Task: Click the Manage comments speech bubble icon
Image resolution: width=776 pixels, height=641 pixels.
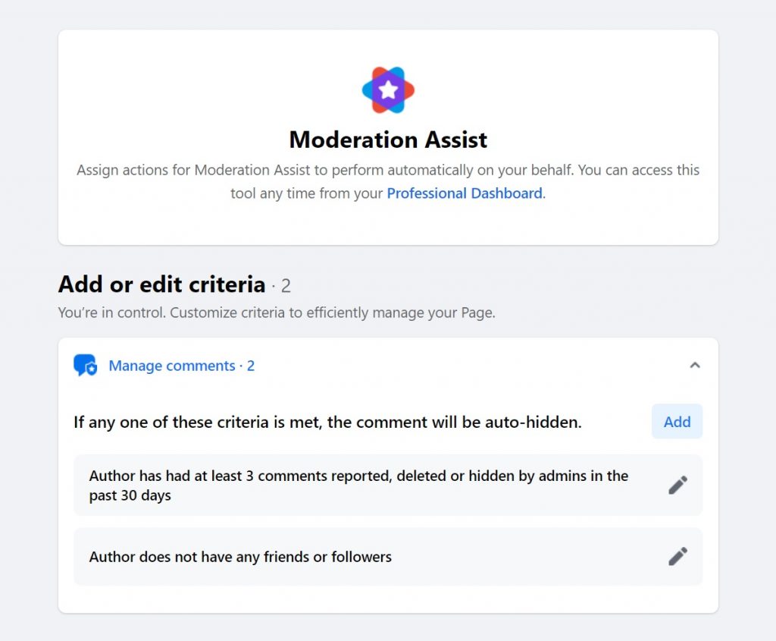Action: pyautogui.click(x=85, y=366)
